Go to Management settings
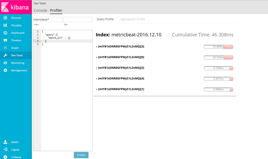The width and height of the screenshot is (268, 159). coord(19,70)
